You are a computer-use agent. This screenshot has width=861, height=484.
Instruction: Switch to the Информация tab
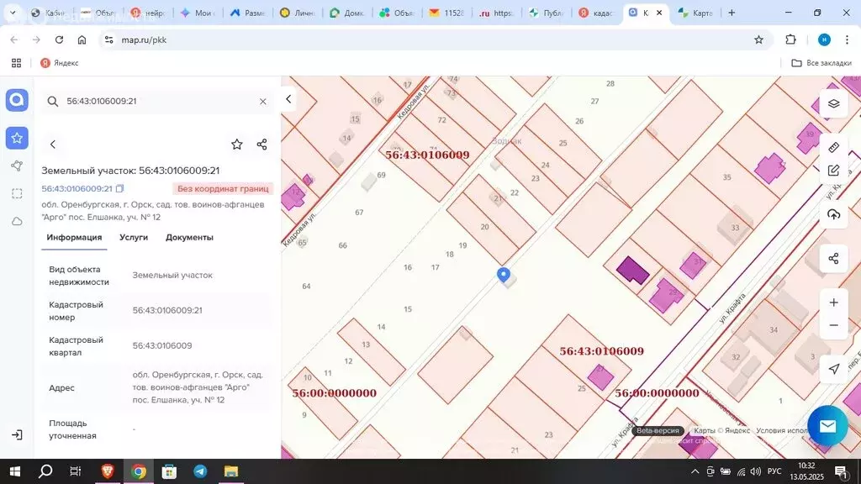point(74,238)
